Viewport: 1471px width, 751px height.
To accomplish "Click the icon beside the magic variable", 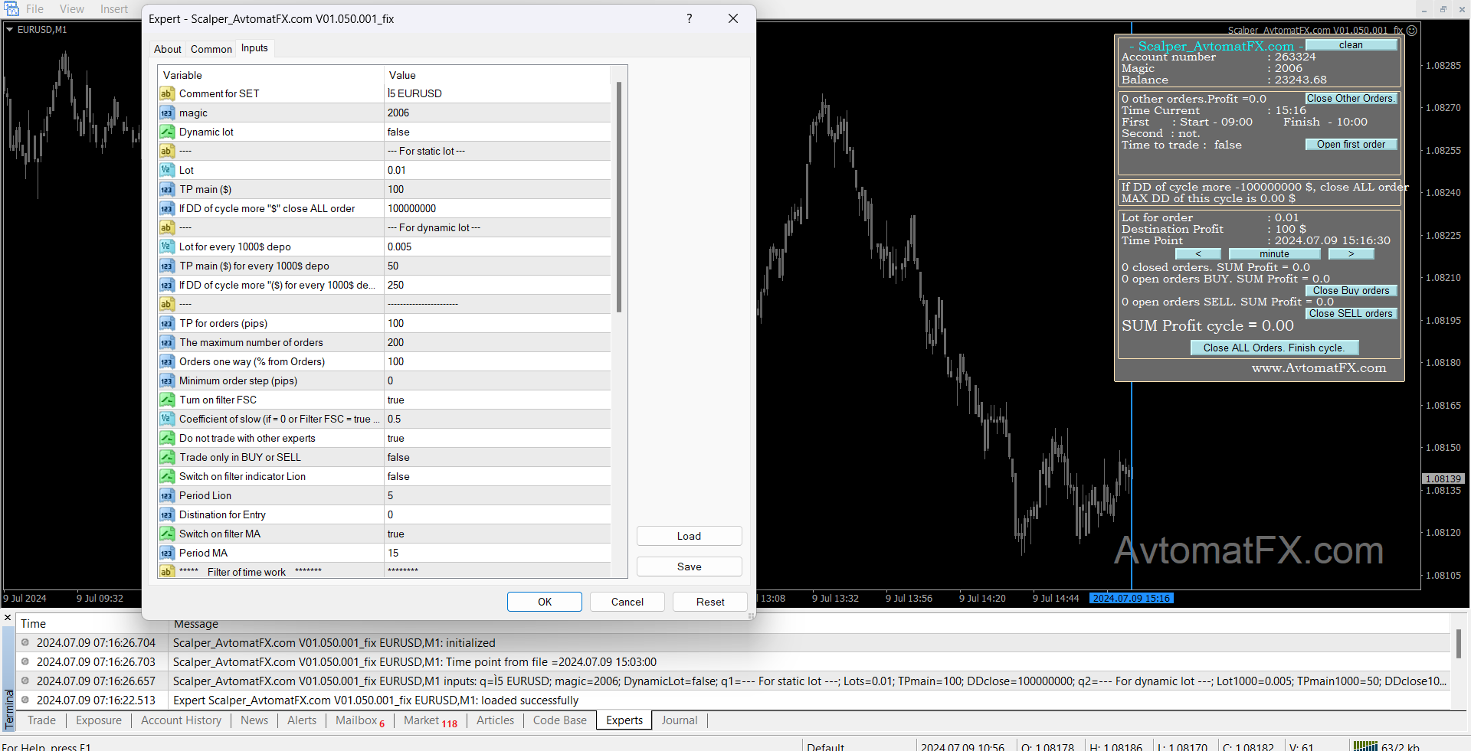I will click(166, 113).
